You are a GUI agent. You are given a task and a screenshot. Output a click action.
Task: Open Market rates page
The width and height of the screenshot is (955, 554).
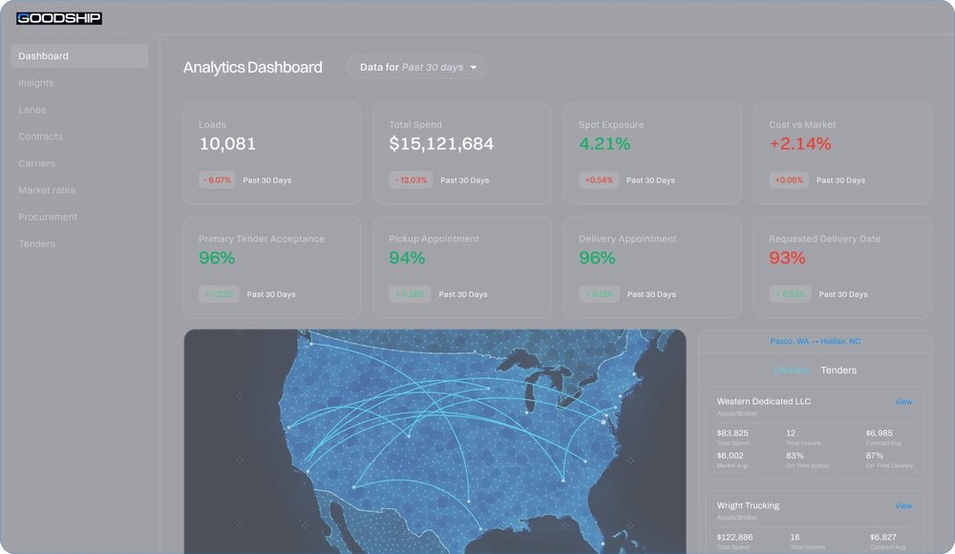coord(47,190)
